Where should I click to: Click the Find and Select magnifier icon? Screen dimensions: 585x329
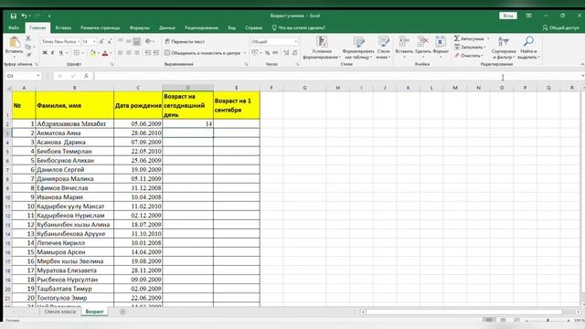point(528,42)
